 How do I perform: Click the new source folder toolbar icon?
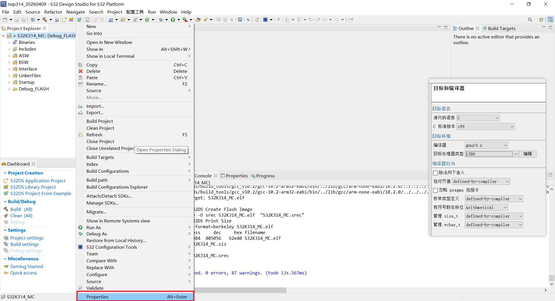click(123, 20)
